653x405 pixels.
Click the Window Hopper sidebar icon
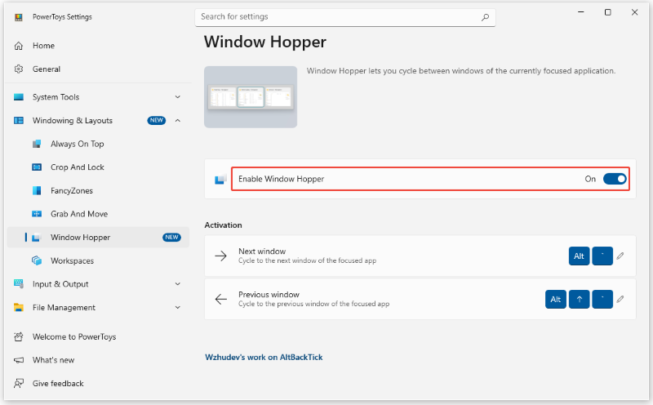coord(37,238)
